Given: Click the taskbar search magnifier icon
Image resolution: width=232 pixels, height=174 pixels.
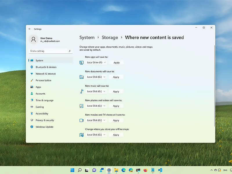Looking at the screenshot, I should [80, 170].
